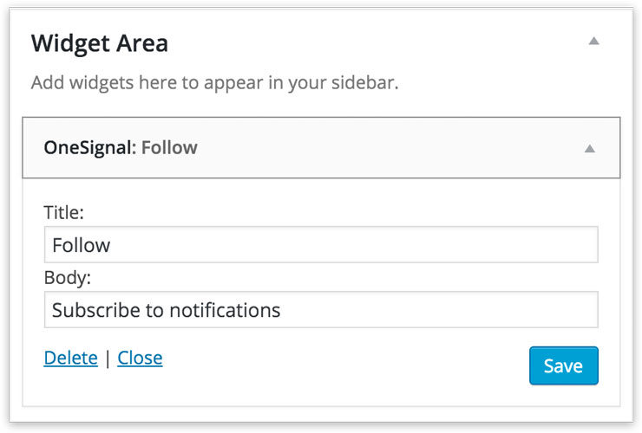Screen dimensions: 642x433
Task: Click the 'Add widgets here' description text
Action: (x=214, y=85)
